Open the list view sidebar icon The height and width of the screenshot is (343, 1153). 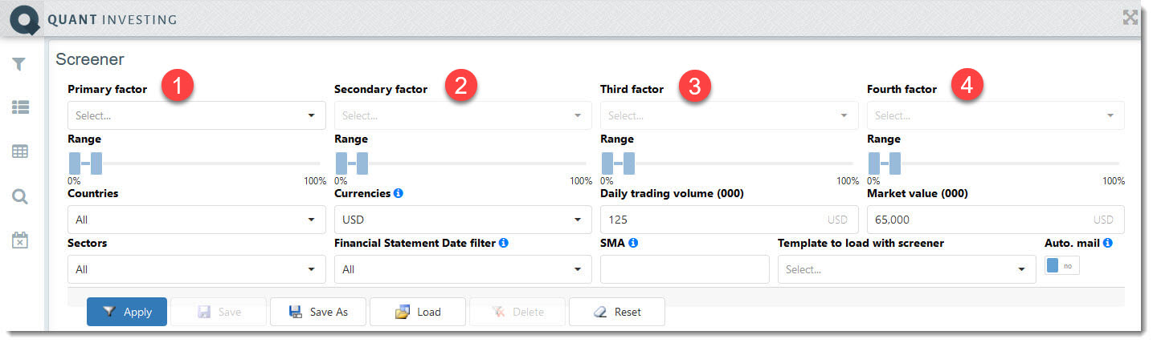tap(19, 107)
